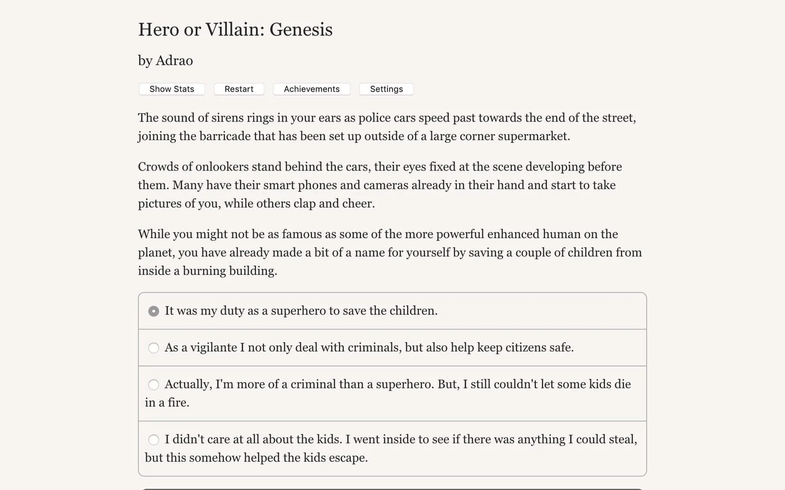The width and height of the screenshot is (785, 490).
Task: Click the fourth choice's answer text
Action: 401,439
